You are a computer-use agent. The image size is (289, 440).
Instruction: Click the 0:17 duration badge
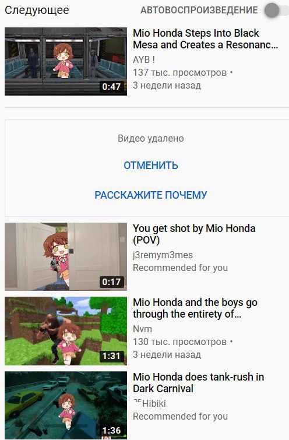click(x=111, y=281)
